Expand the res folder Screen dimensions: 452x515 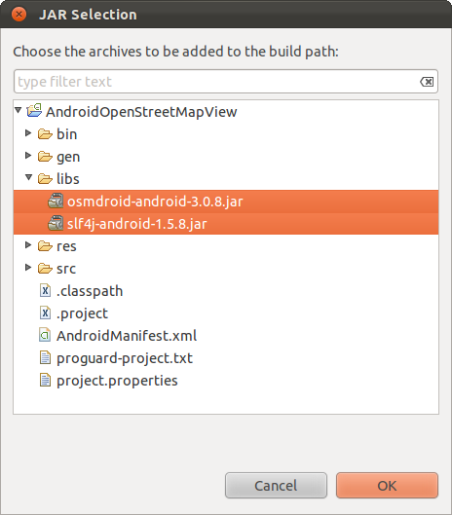click(28, 245)
